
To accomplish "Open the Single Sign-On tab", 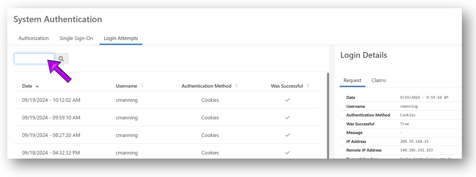I will point(76,38).
